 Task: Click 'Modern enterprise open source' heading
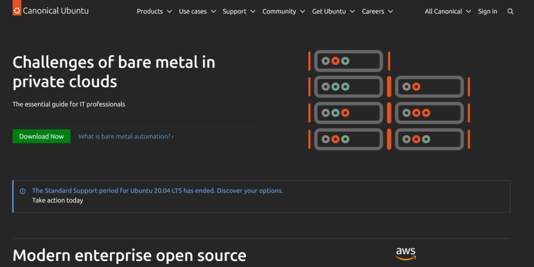click(129, 256)
